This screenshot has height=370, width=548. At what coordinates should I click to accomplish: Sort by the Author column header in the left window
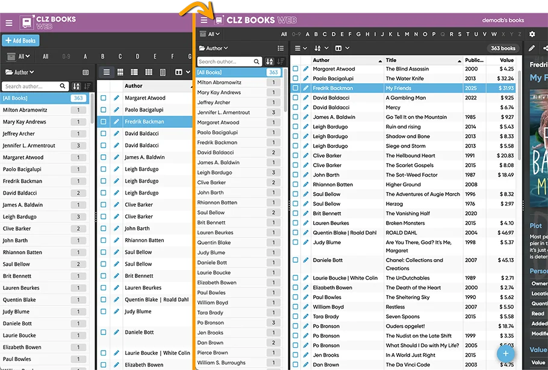(x=157, y=86)
